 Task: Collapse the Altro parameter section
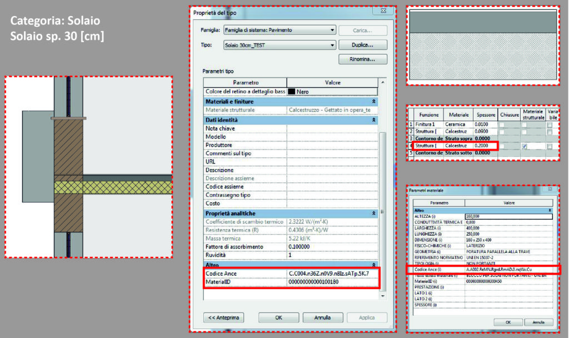[x=375, y=265]
